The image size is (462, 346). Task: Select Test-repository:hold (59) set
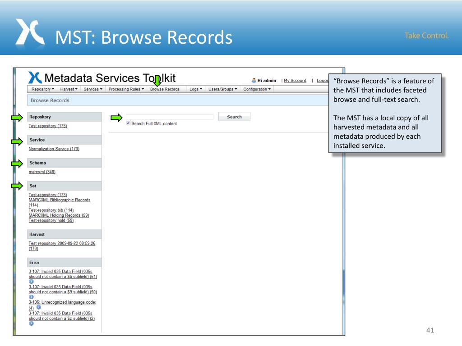[51, 220]
